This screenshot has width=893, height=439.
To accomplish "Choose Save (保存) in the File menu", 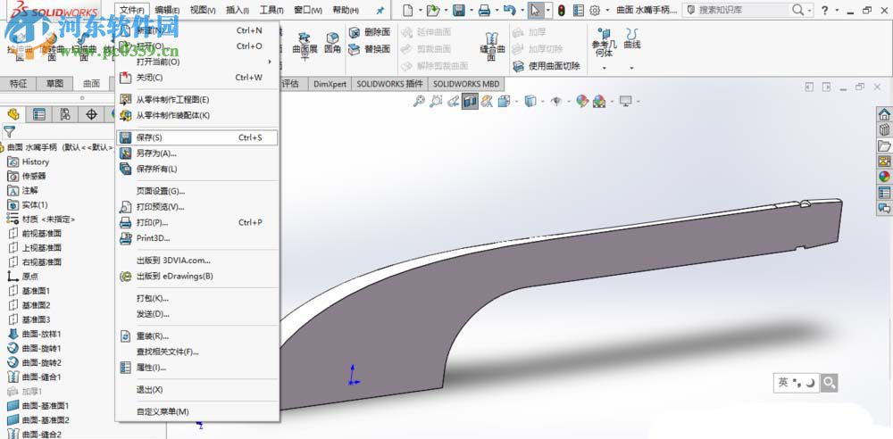I will (197, 137).
